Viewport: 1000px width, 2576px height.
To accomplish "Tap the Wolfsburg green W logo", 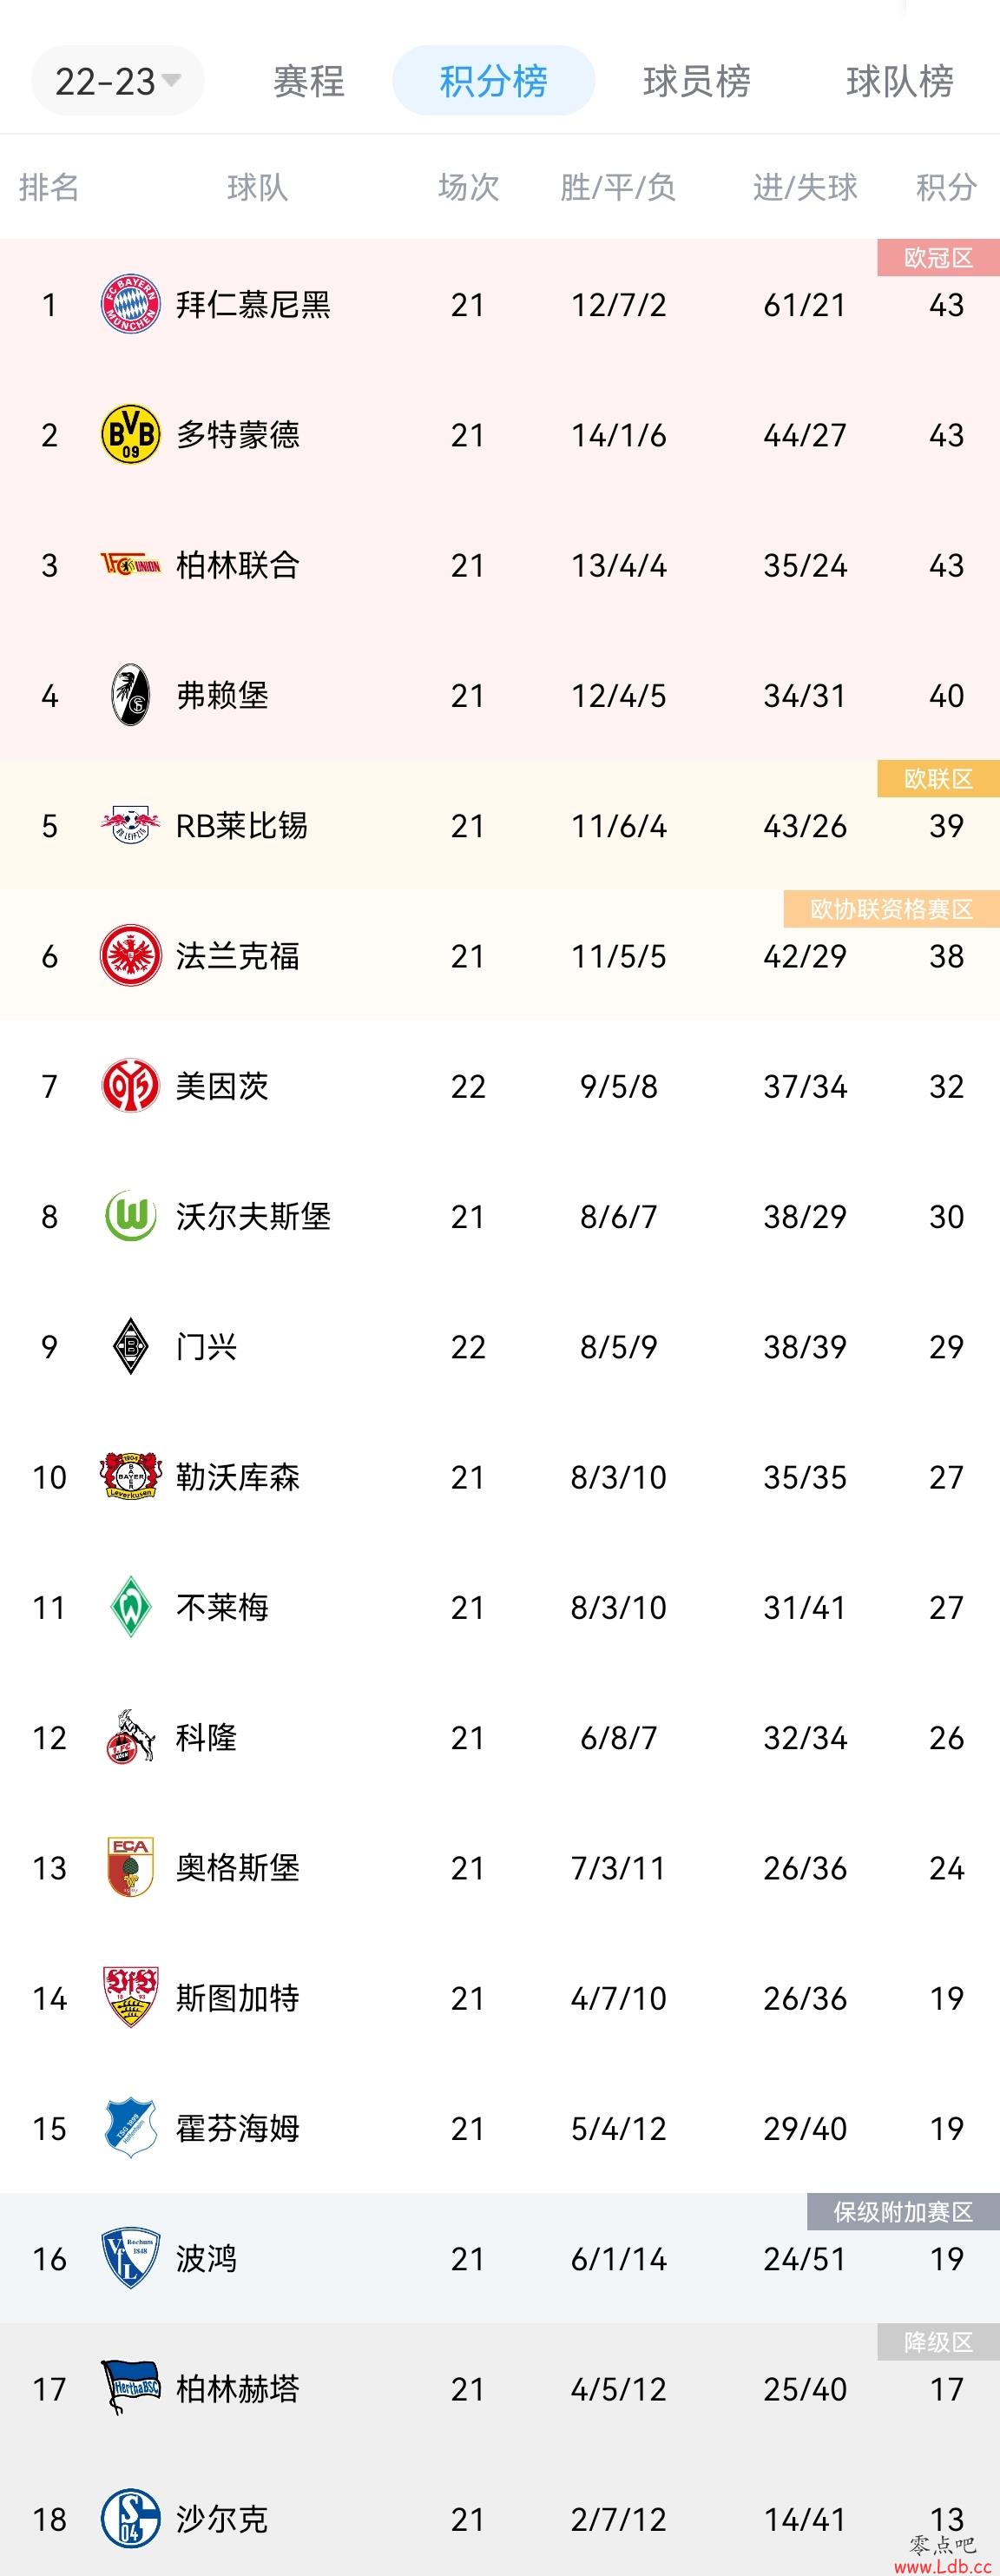I will 131,1216.
